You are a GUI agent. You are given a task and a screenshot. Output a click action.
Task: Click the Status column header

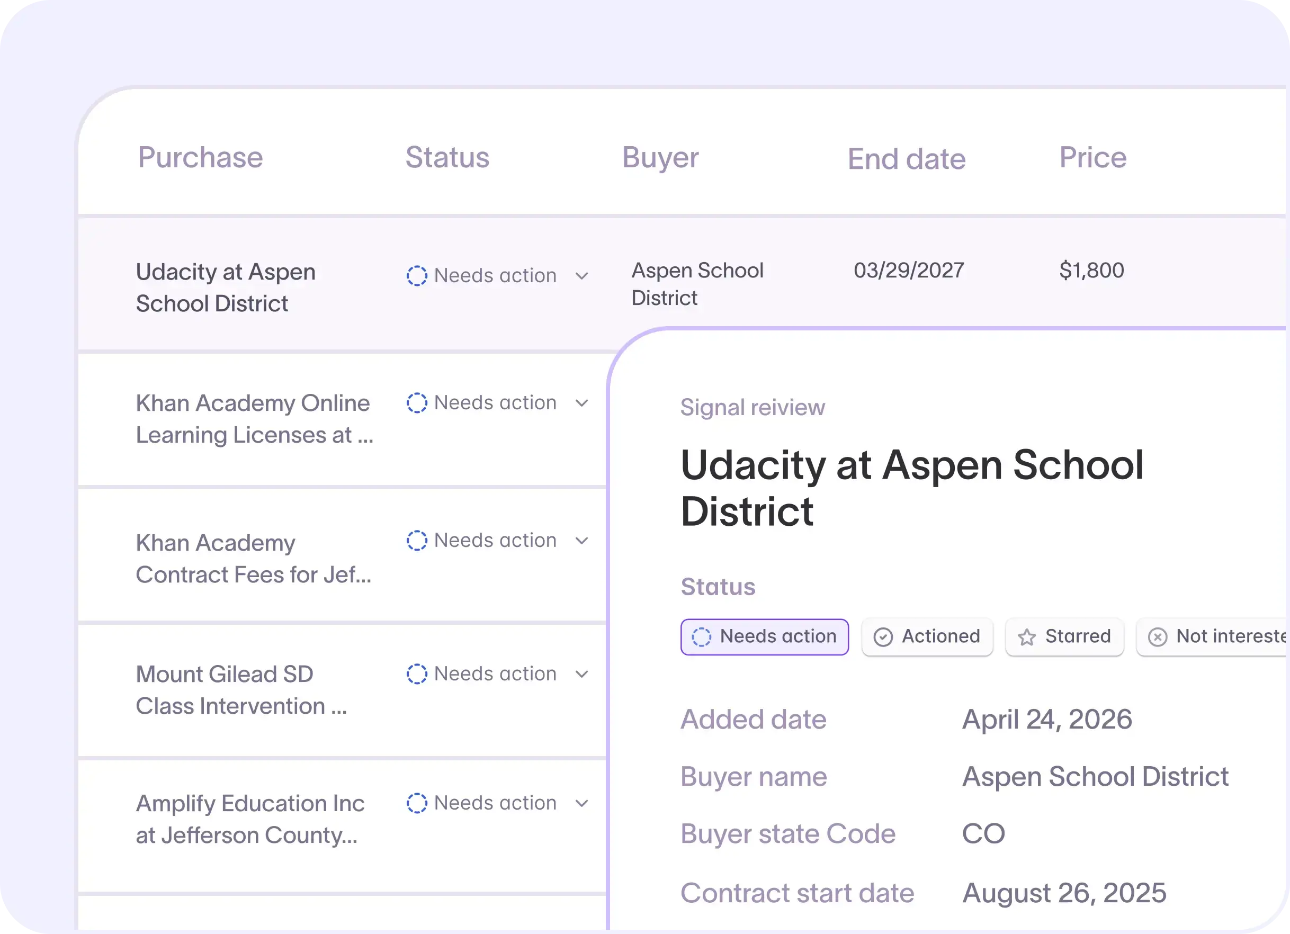coord(447,158)
